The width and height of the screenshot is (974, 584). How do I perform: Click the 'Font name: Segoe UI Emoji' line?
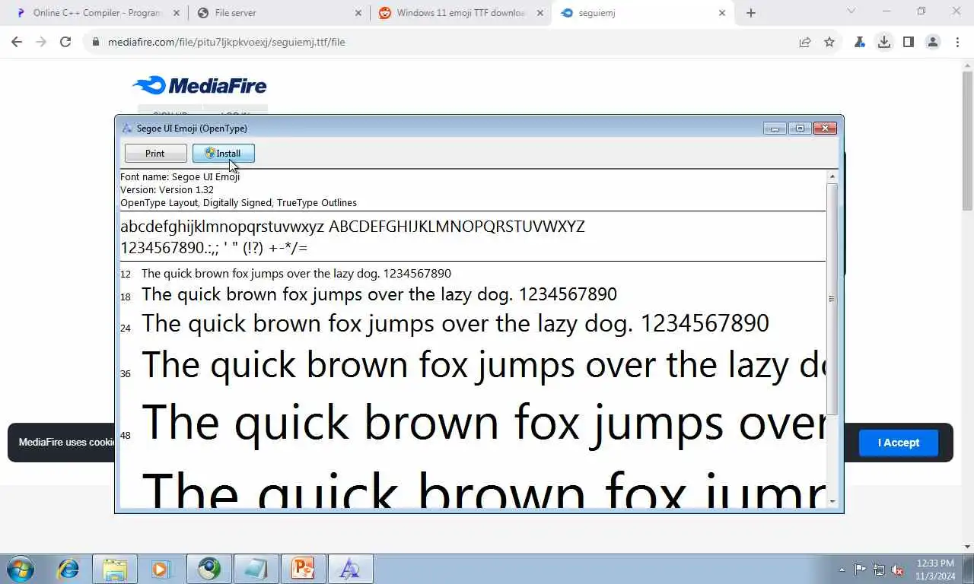pyautogui.click(x=180, y=176)
